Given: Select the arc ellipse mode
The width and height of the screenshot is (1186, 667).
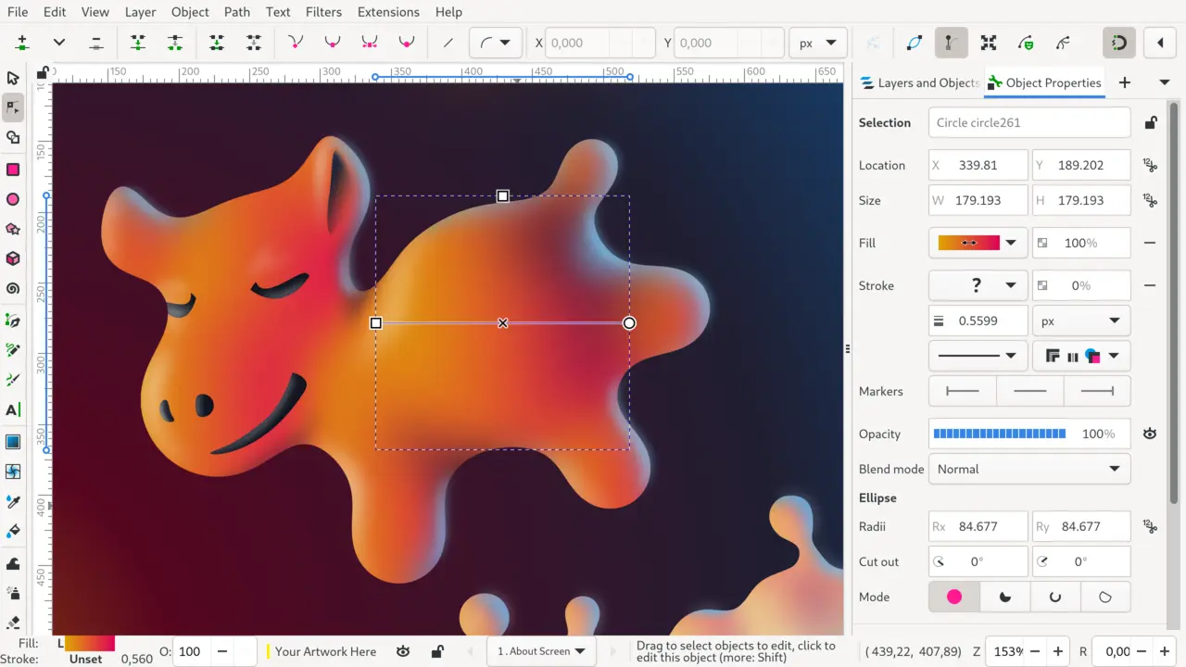Looking at the screenshot, I should [1055, 597].
